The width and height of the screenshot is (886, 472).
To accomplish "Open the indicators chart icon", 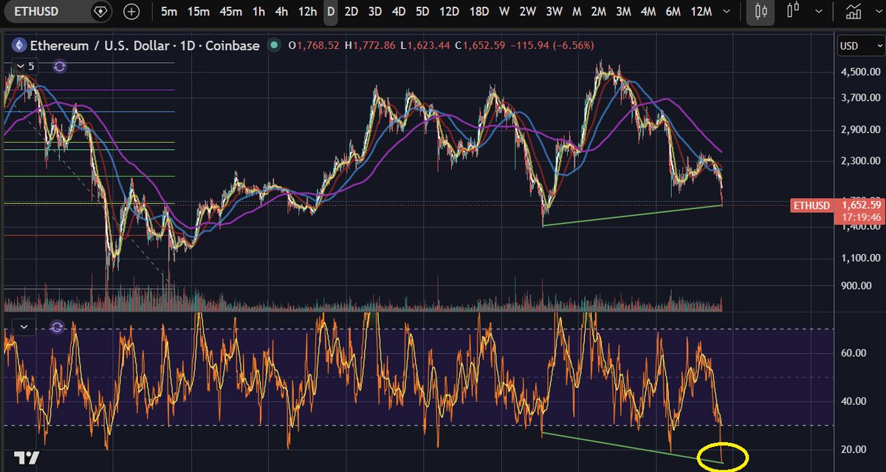I will coord(854,11).
